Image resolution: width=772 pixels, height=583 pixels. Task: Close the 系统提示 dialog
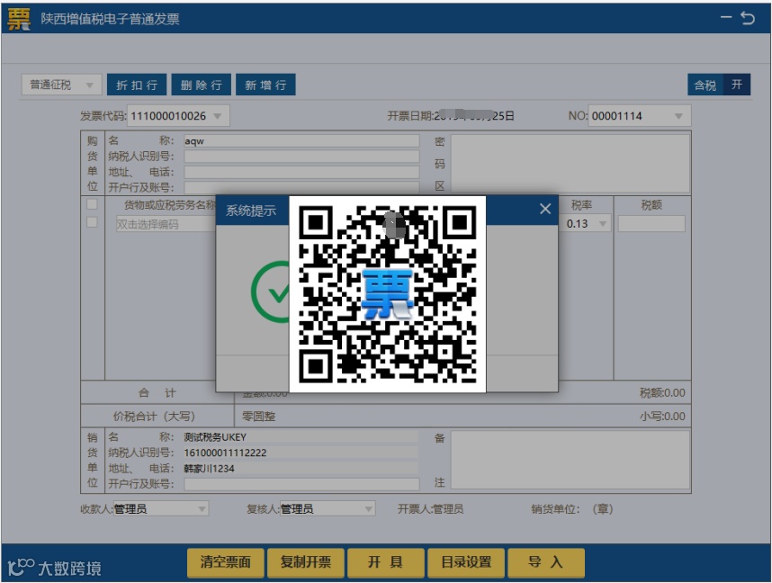click(x=545, y=210)
